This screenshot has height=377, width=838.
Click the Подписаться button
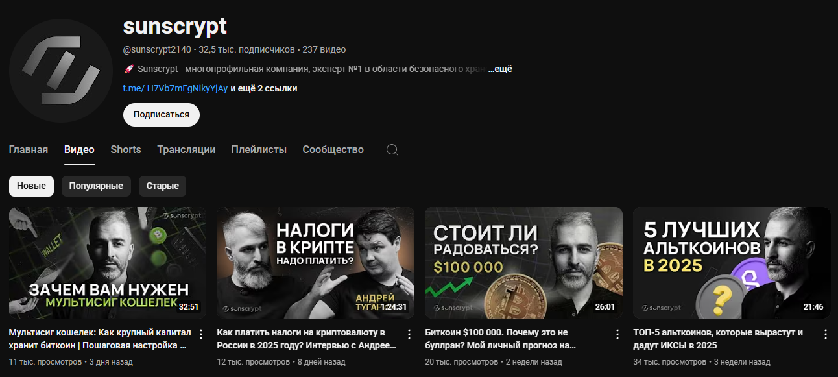(162, 114)
